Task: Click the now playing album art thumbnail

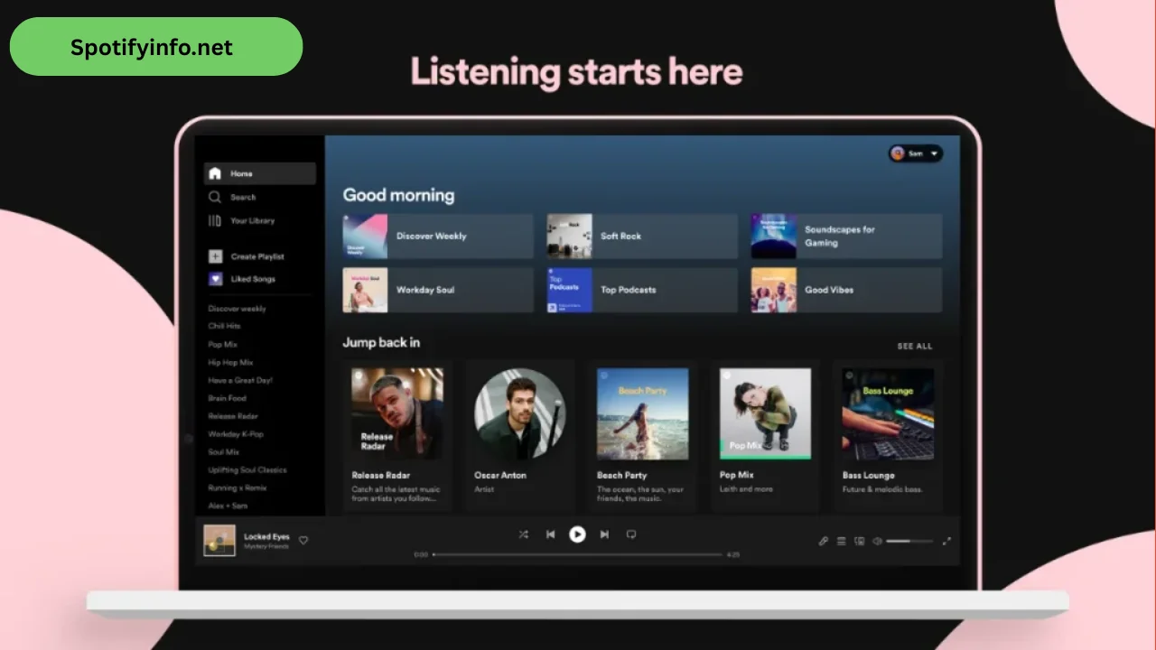Action: point(219,540)
